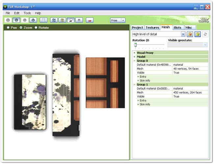Image resolution: width=214 pixels, height=164 pixels.
Task: Click the refresh arrows icon in Mesh panel
Action: click(205, 34)
